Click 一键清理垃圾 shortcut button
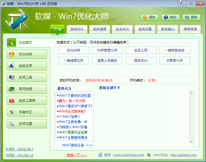This screenshot has width=206, height=162. [x=74, y=60]
